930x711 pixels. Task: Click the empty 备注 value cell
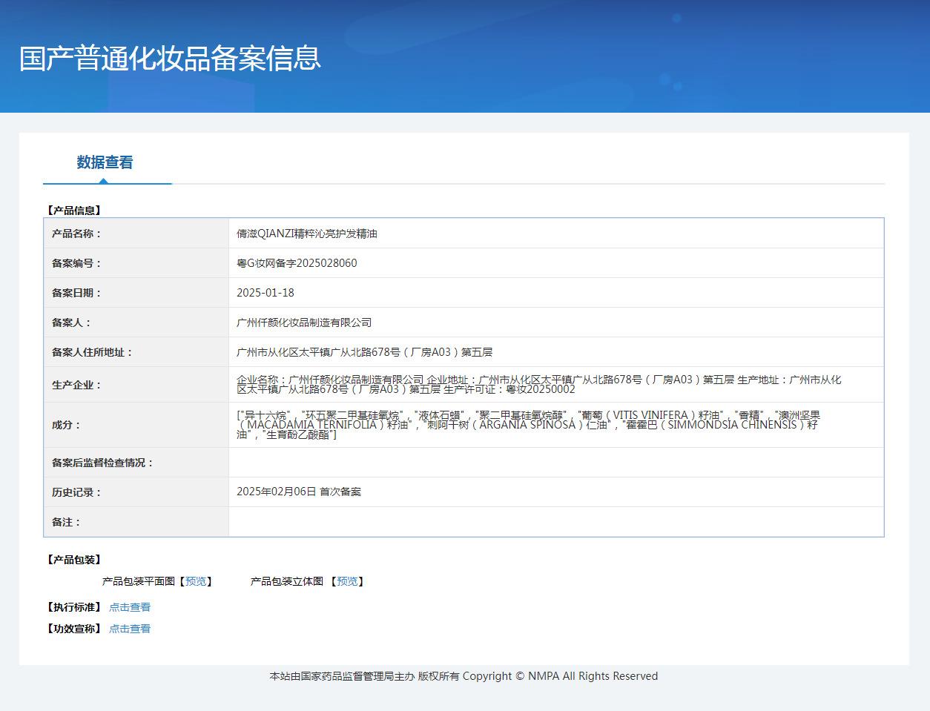point(555,522)
